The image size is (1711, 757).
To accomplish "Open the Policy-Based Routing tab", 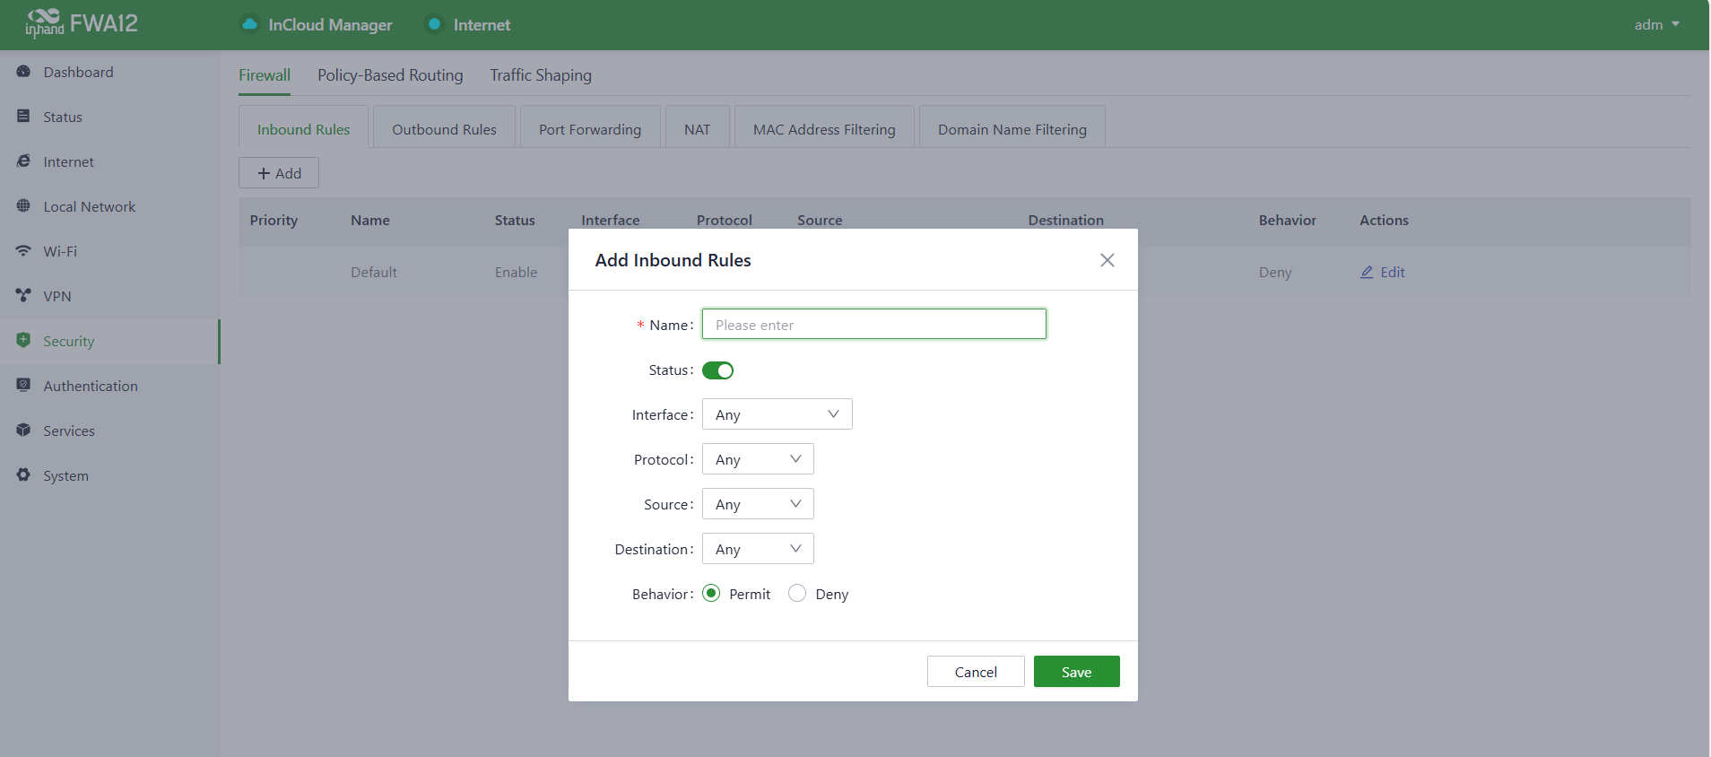I will 390,75.
